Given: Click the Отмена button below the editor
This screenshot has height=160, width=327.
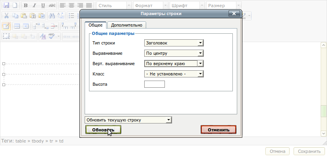Looking at the screenshot, I should tap(277, 151).
